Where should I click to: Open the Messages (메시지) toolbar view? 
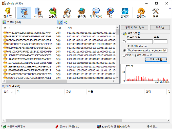(96, 13)
